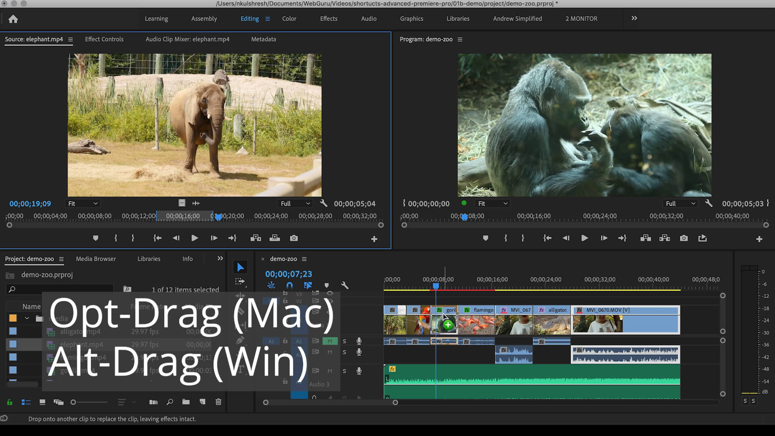Click Automate to Sequence icon
The width and height of the screenshot is (775, 436).
click(x=153, y=402)
